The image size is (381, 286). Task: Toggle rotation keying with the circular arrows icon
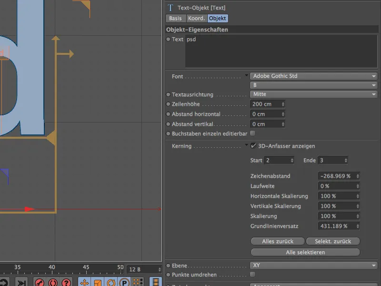coord(111,282)
